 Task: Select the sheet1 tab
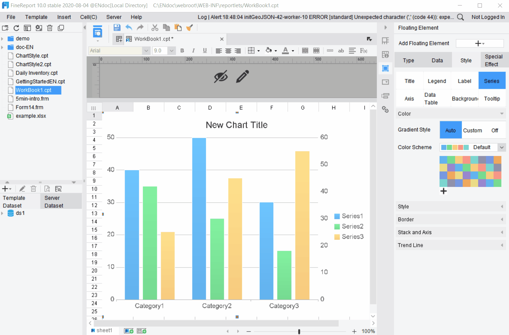tap(102, 331)
